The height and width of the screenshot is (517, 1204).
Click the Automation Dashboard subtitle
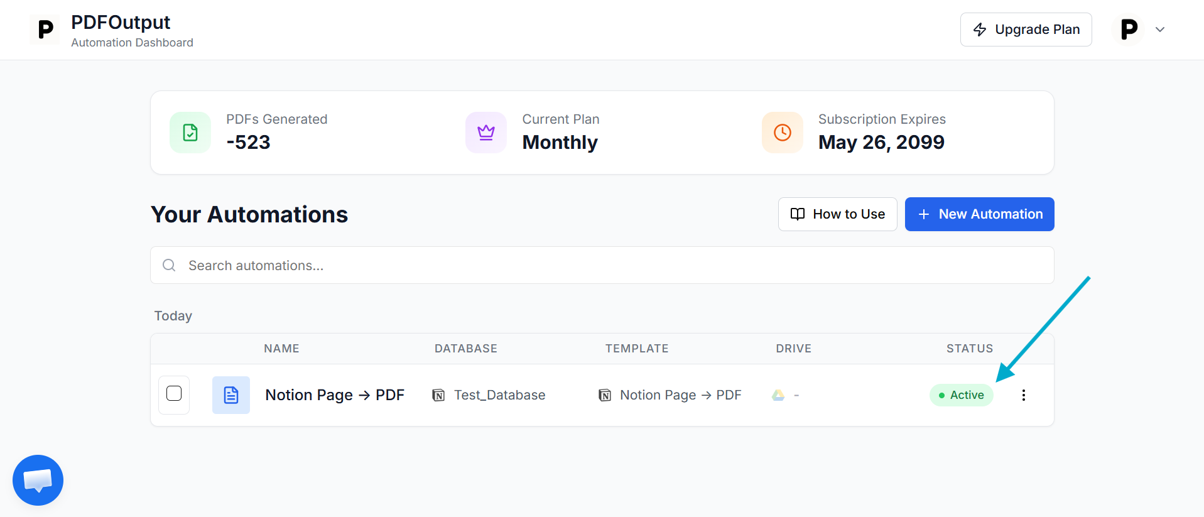[132, 43]
